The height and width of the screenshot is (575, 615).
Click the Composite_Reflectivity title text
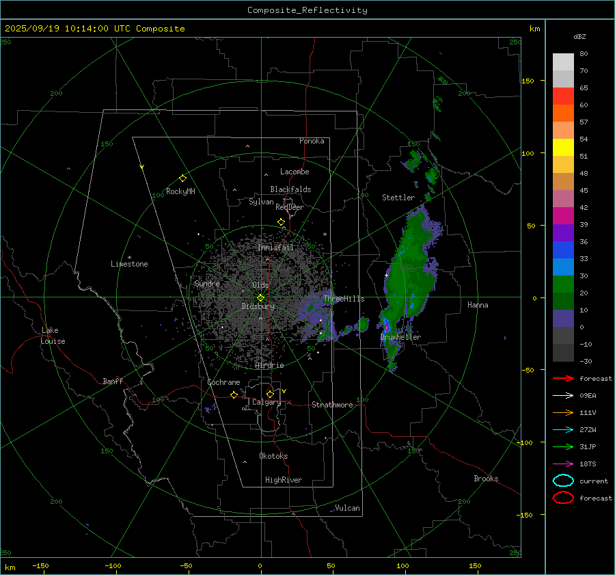pyautogui.click(x=307, y=10)
